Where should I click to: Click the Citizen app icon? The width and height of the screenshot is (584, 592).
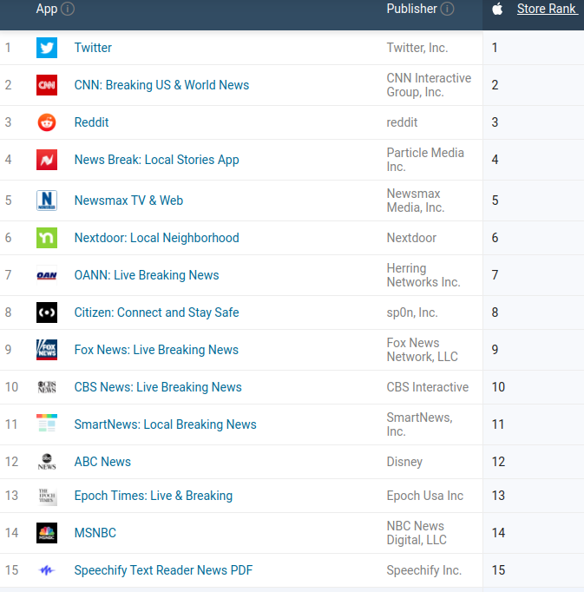pos(47,312)
